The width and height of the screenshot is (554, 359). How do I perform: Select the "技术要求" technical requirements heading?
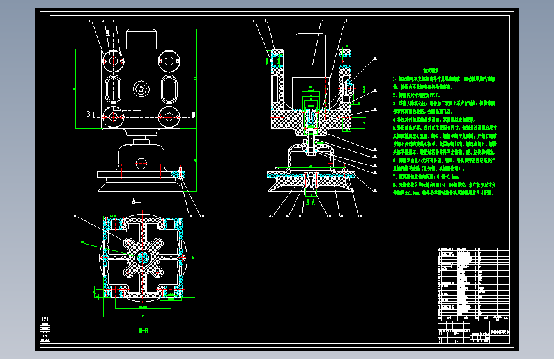(431, 71)
